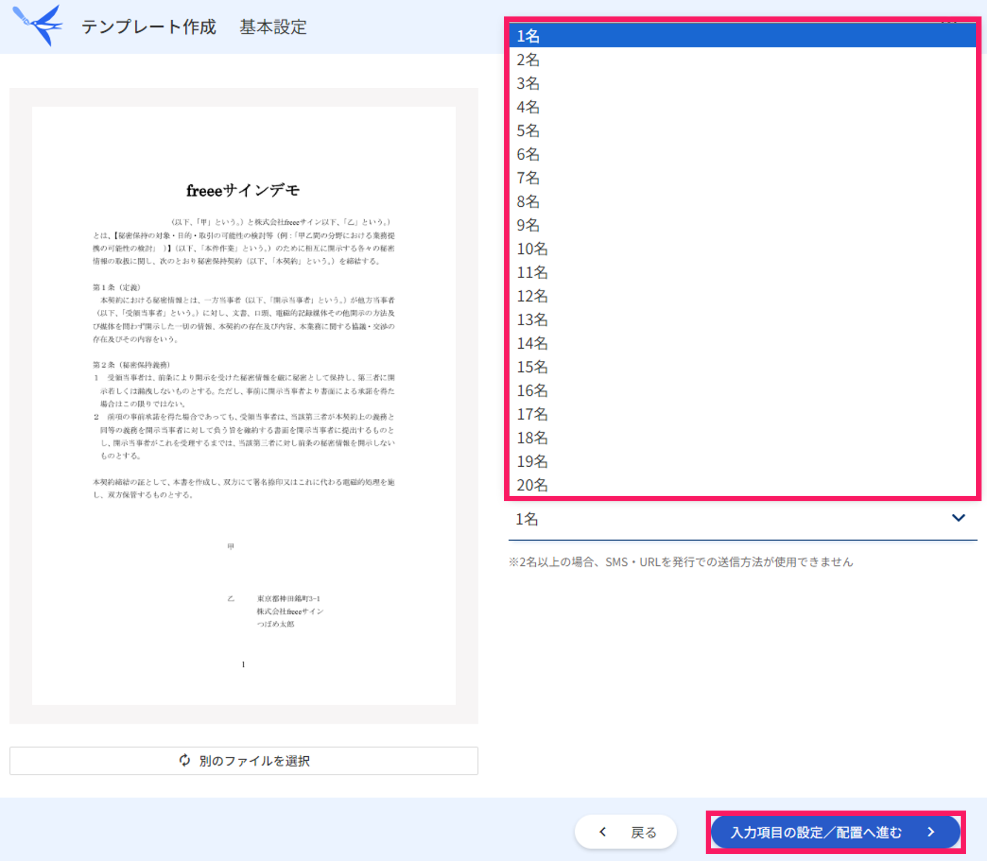Choose 4名 from the list
The height and width of the screenshot is (861, 987).
point(742,106)
